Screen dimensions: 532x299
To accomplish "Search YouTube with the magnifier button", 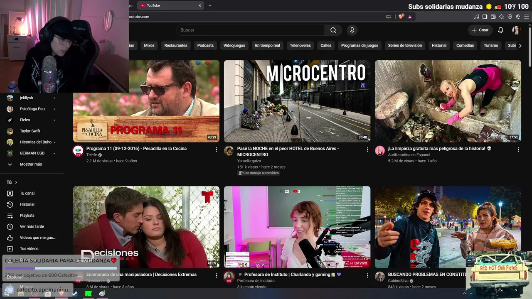I will click(x=333, y=30).
